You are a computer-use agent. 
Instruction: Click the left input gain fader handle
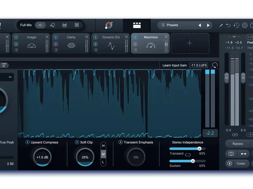coord(227,78)
